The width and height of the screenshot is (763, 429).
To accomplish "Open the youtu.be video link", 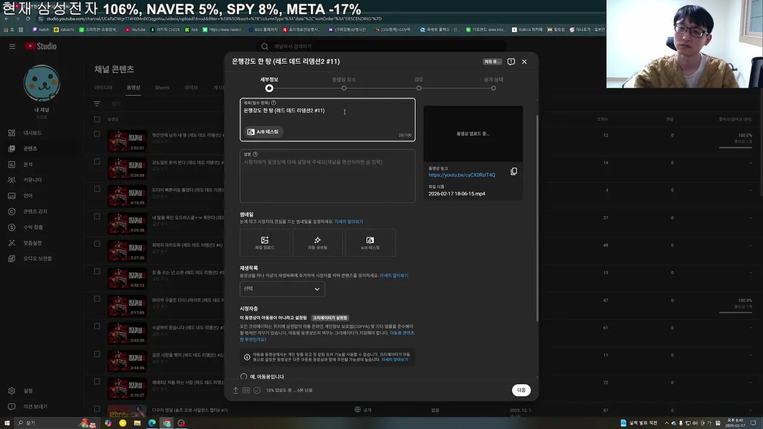I will coord(462,175).
